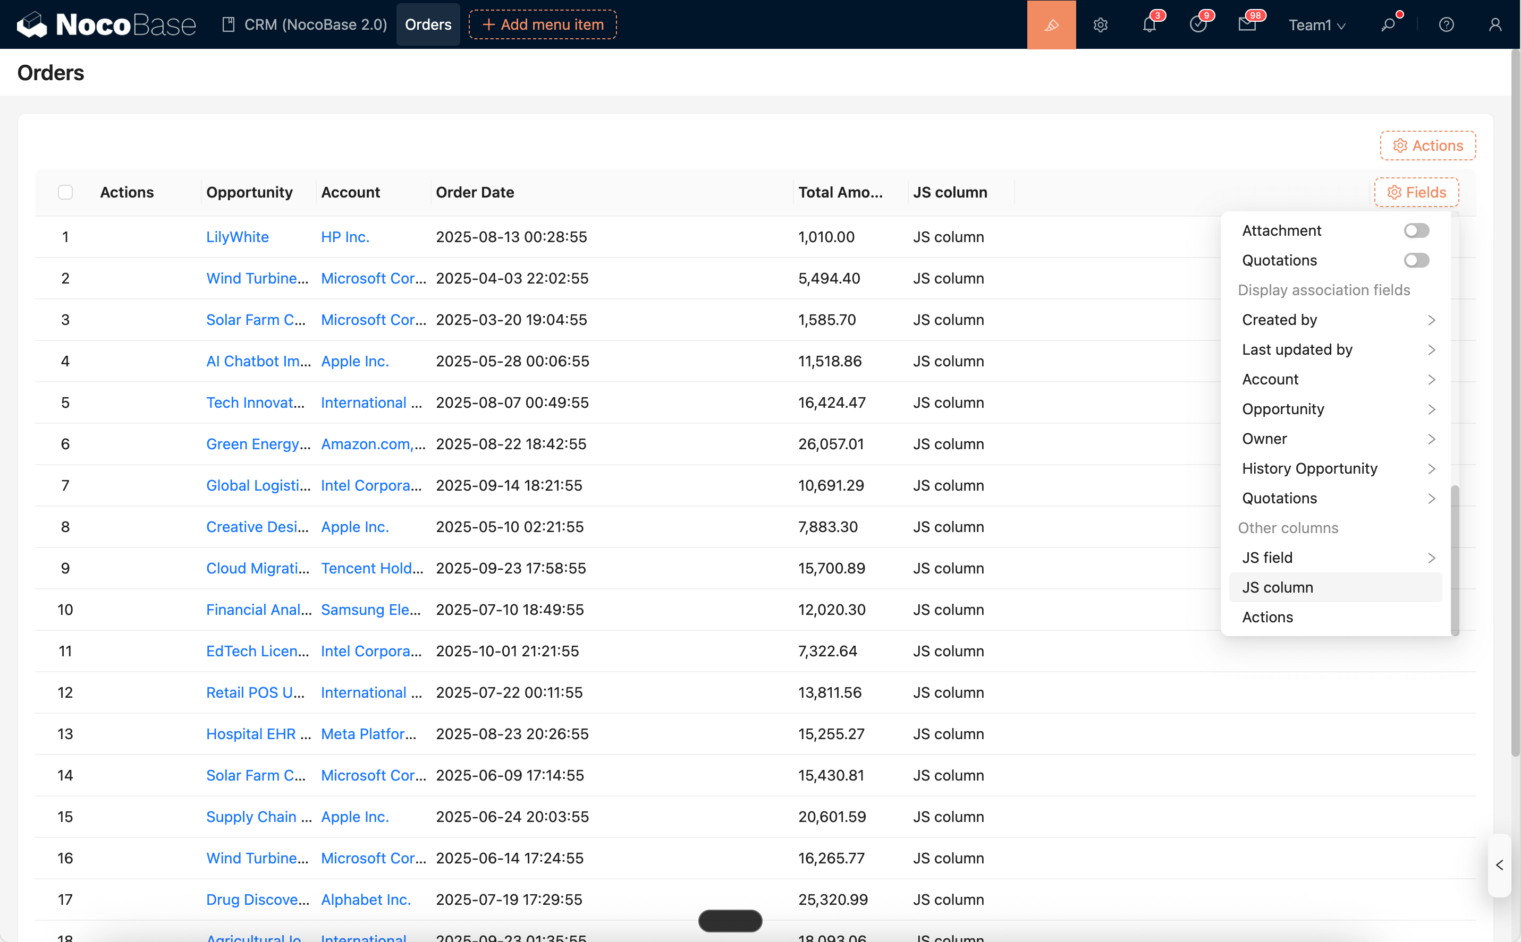Click the search magnifier icon in header
This screenshot has height=942, width=1521.
tap(1388, 25)
